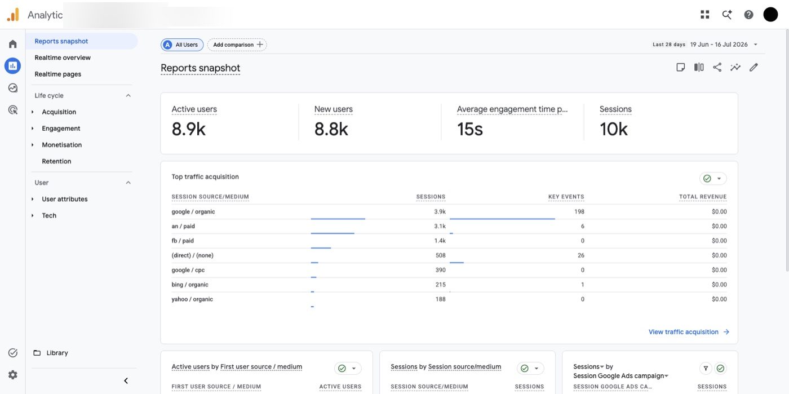This screenshot has height=394, width=789.
Task: Select Average engagement time metric card
Action: coord(512,123)
